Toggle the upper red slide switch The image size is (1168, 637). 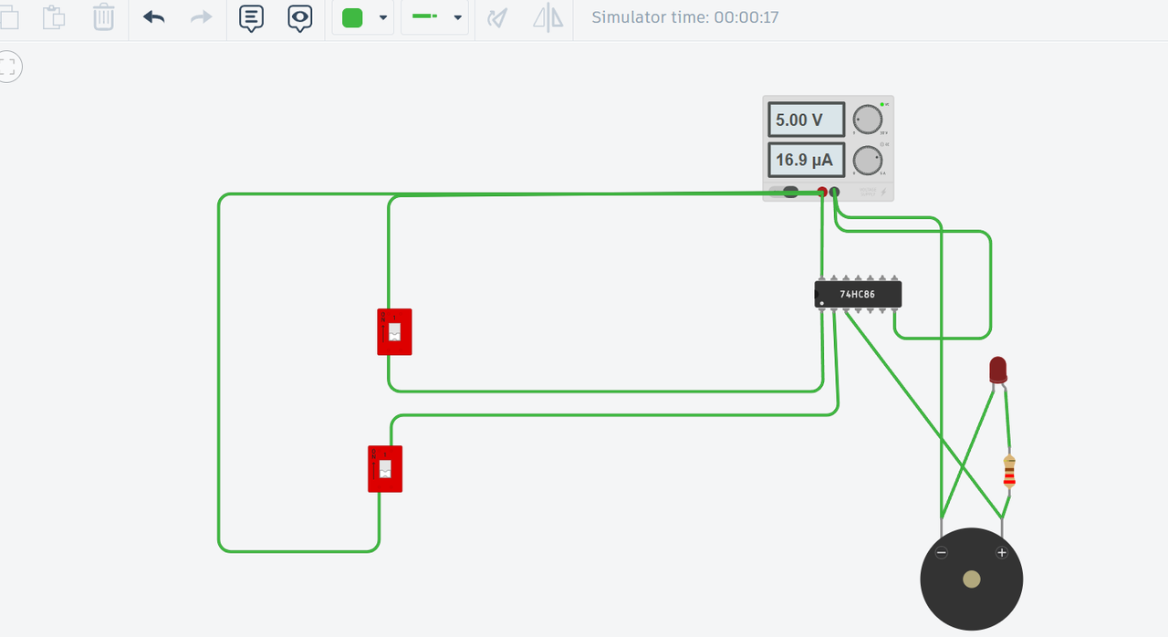pos(394,331)
